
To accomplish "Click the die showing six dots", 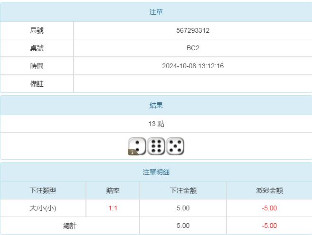I will coord(156,146).
